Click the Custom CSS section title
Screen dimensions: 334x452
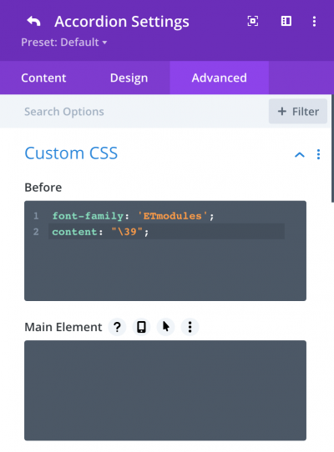[x=71, y=153]
